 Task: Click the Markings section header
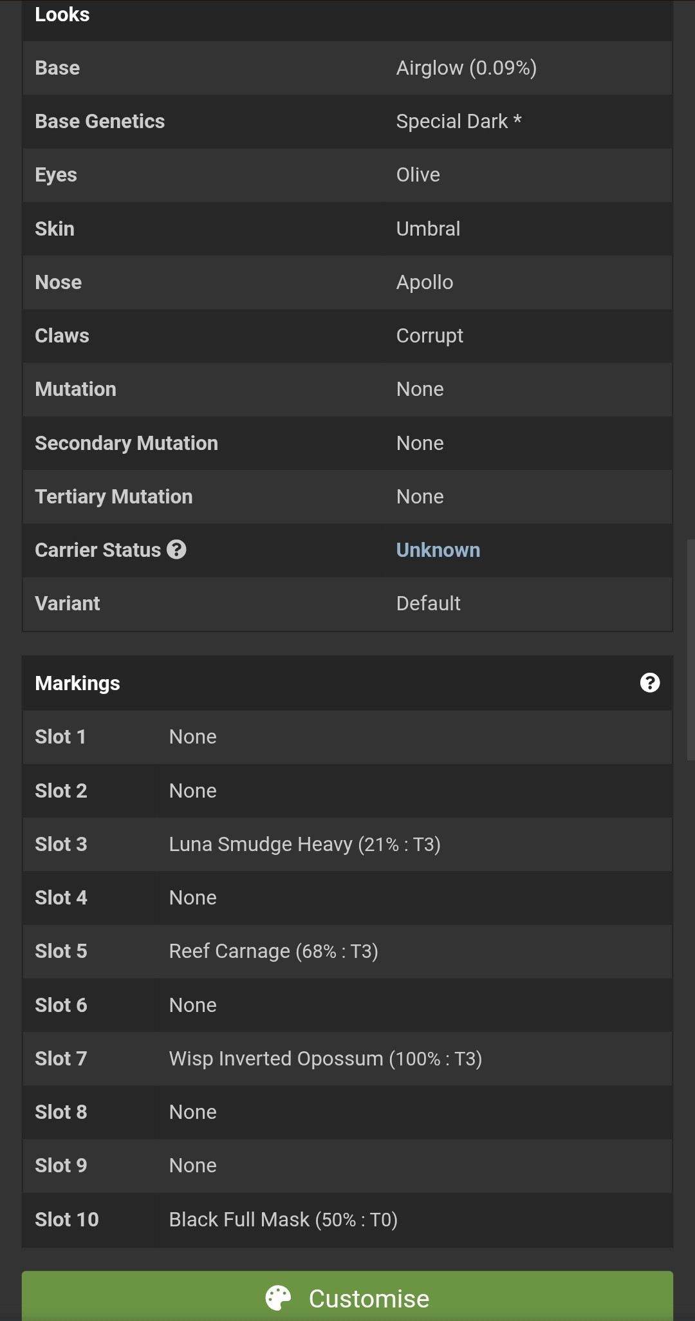(347, 683)
